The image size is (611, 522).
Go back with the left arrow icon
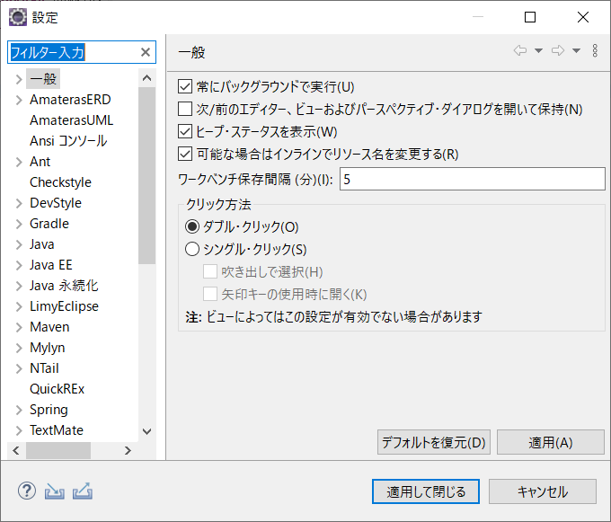(x=520, y=50)
